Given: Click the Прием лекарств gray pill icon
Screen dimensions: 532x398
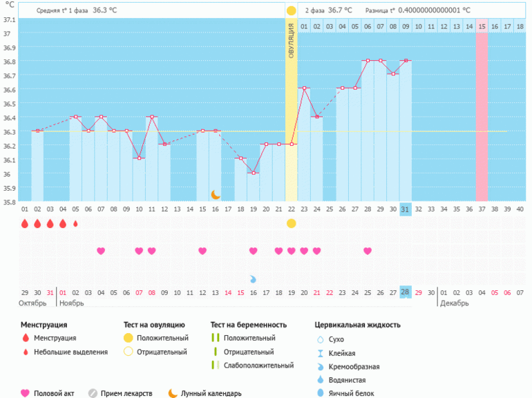Looking at the screenshot, I should [93, 393].
